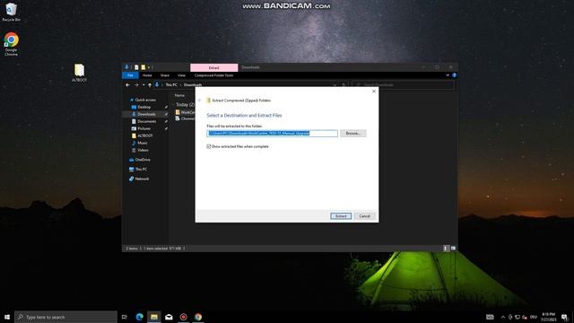Screen dimensions: 574x323
Task: Open recent locations dropdown in Explorer
Action: coord(143,85)
